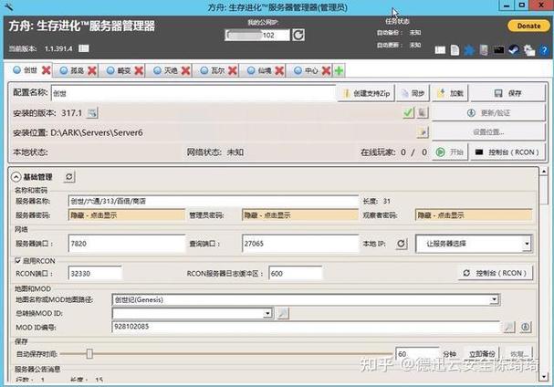This screenshot has height=387, width=554.
Task: Switch to the 灭绝 tab
Action: 166,70
